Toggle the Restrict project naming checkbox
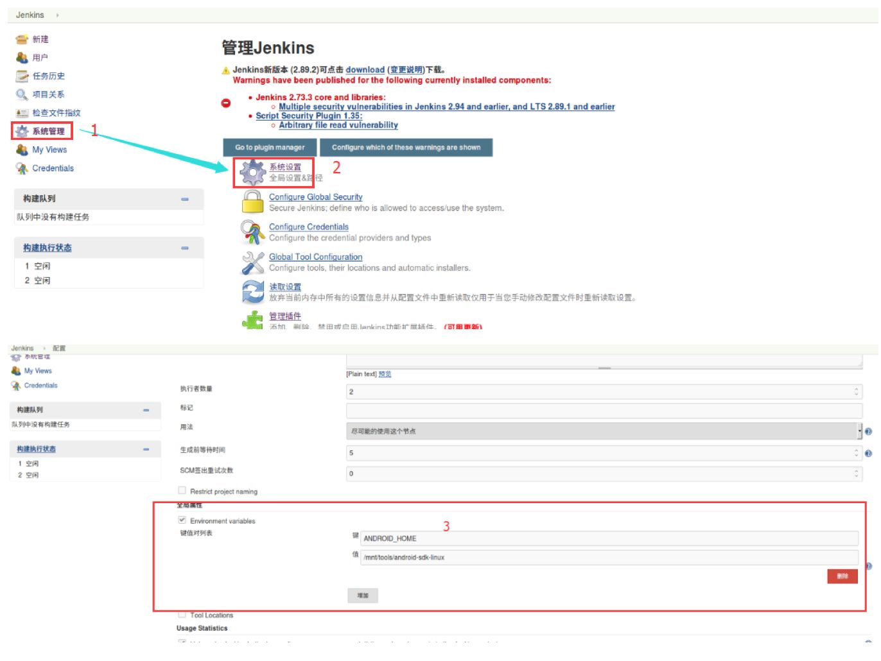The width and height of the screenshot is (881, 661). pos(182,490)
